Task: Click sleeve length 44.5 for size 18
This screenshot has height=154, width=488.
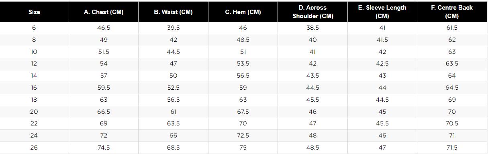Action: 382,100
